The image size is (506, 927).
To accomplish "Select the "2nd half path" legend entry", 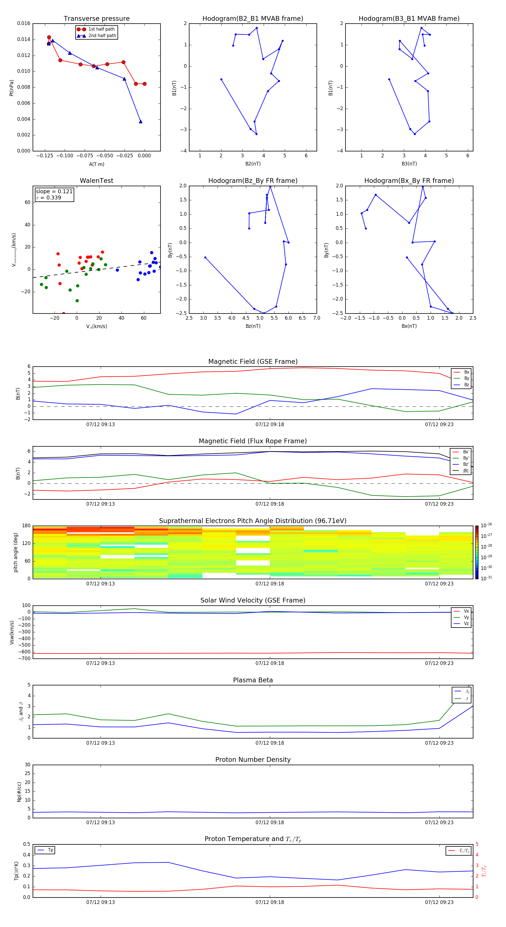I will (x=96, y=36).
